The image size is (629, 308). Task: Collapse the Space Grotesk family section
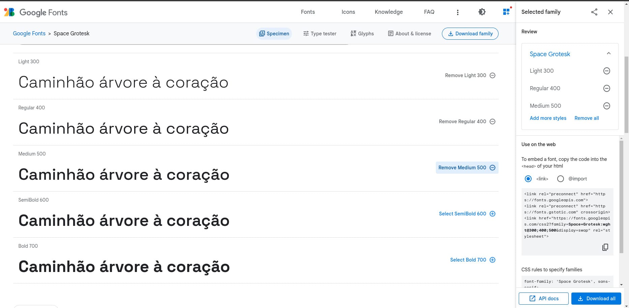(x=609, y=54)
